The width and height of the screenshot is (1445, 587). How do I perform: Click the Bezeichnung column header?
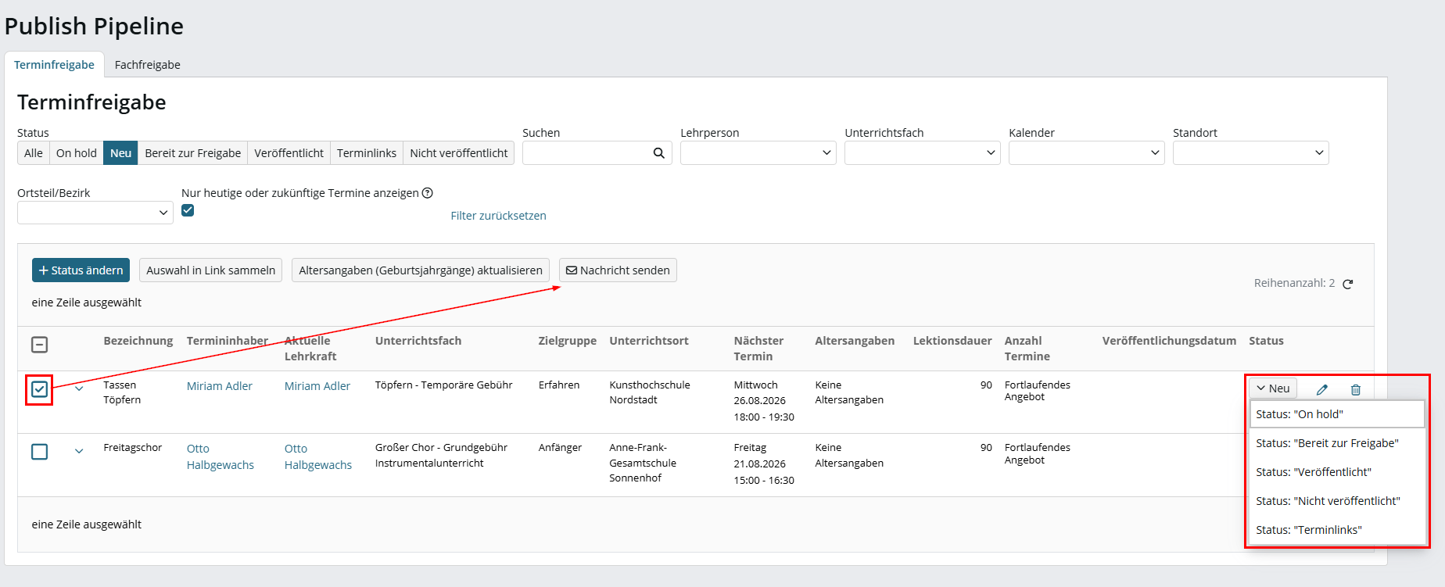[x=138, y=341]
